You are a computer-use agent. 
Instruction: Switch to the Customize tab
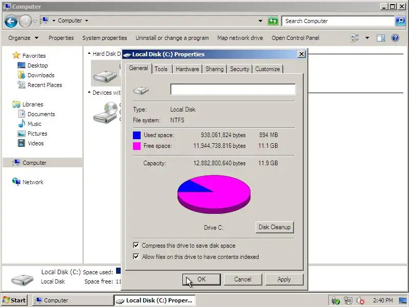tap(267, 69)
